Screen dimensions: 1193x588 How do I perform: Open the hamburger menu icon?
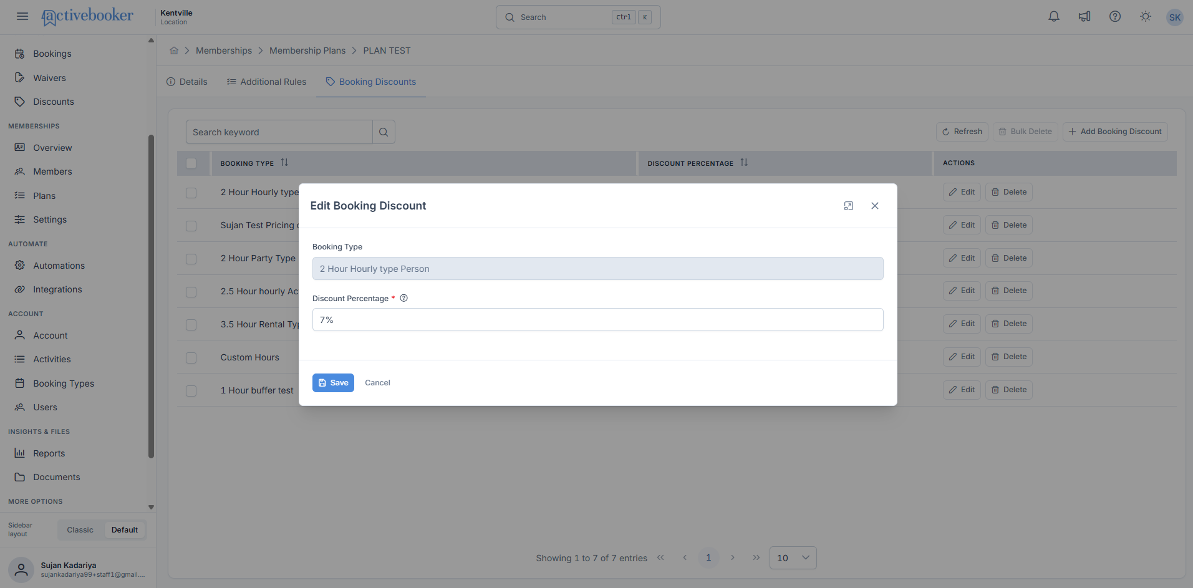[22, 17]
